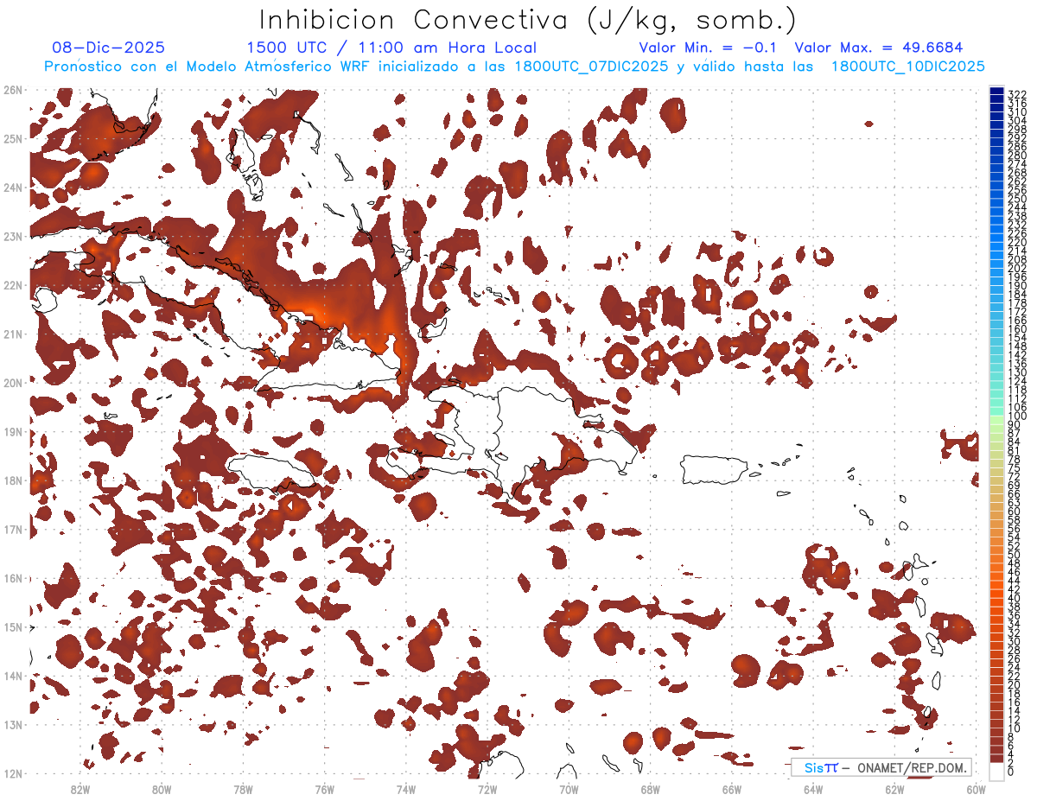
Task: Click the '68W' longitude label
Action: [x=651, y=789]
